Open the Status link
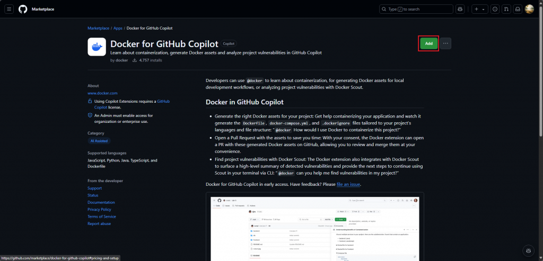 [x=93, y=195]
